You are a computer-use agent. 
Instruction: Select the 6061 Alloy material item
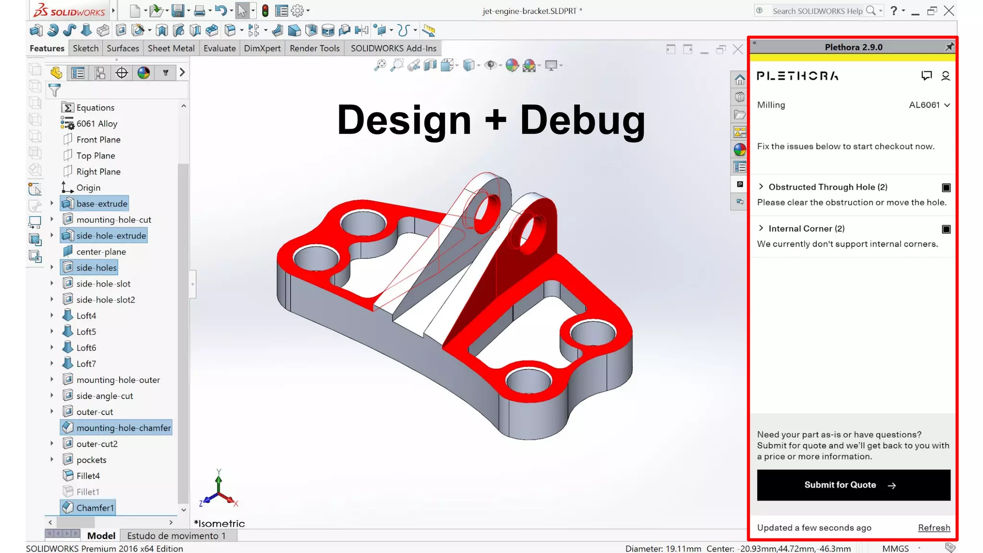pyautogui.click(x=89, y=123)
